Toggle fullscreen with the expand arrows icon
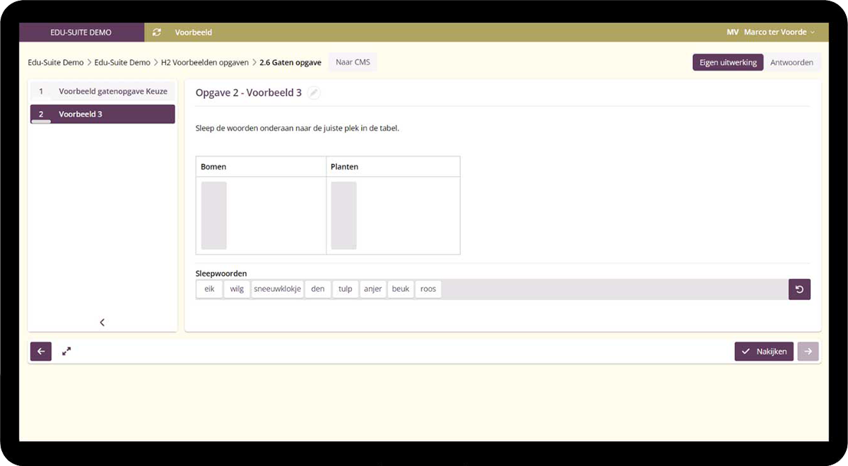848x466 pixels. tap(66, 351)
